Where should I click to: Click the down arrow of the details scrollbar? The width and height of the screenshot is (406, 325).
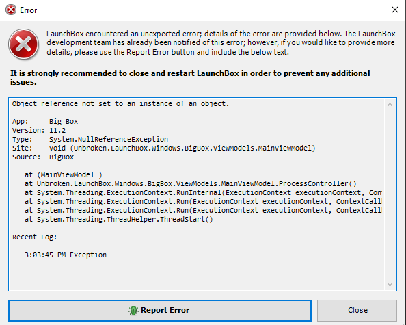[390, 285]
